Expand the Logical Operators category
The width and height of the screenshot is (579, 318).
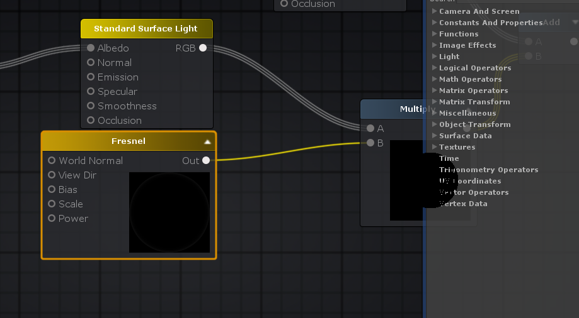pos(435,68)
